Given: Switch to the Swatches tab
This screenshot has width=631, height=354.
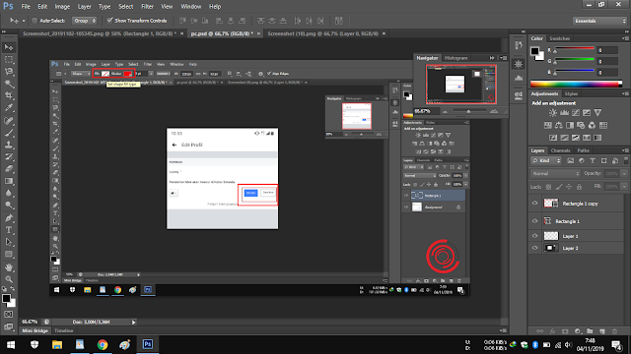Looking at the screenshot, I should [x=559, y=38].
